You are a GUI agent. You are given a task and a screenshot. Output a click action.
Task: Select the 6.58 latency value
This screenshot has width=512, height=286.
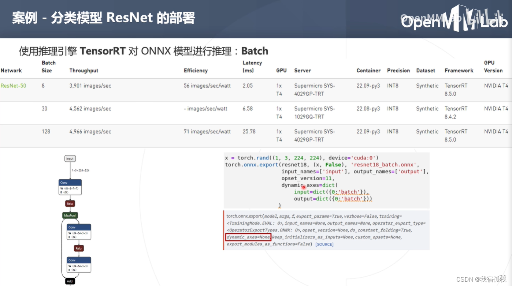(x=248, y=109)
